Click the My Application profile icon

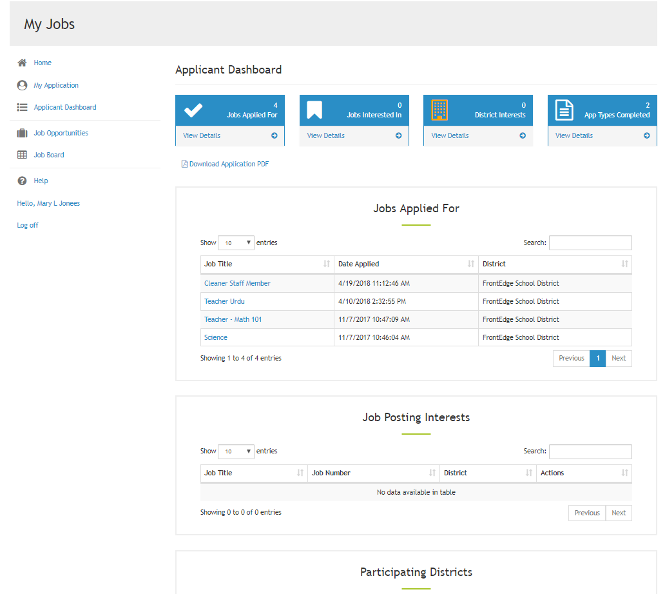coord(21,84)
